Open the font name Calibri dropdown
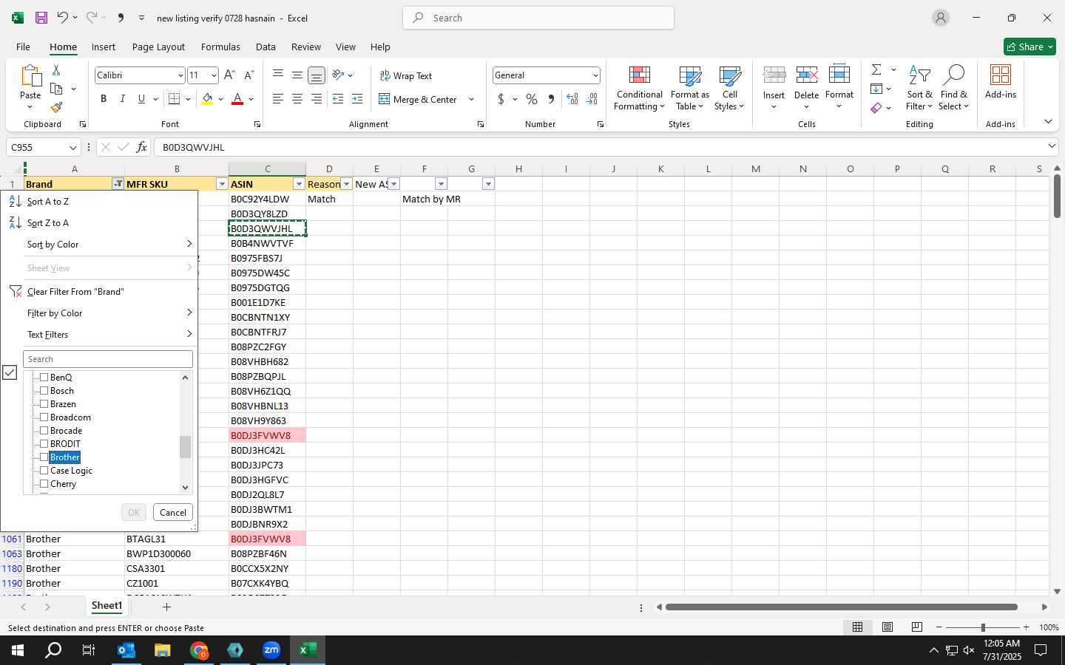Viewport: 1065px width, 665px height. pos(180,75)
